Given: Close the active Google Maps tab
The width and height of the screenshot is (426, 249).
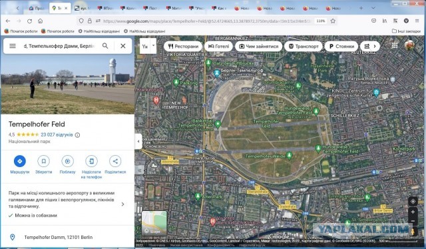Looking at the screenshot, I should click(x=66, y=9).
